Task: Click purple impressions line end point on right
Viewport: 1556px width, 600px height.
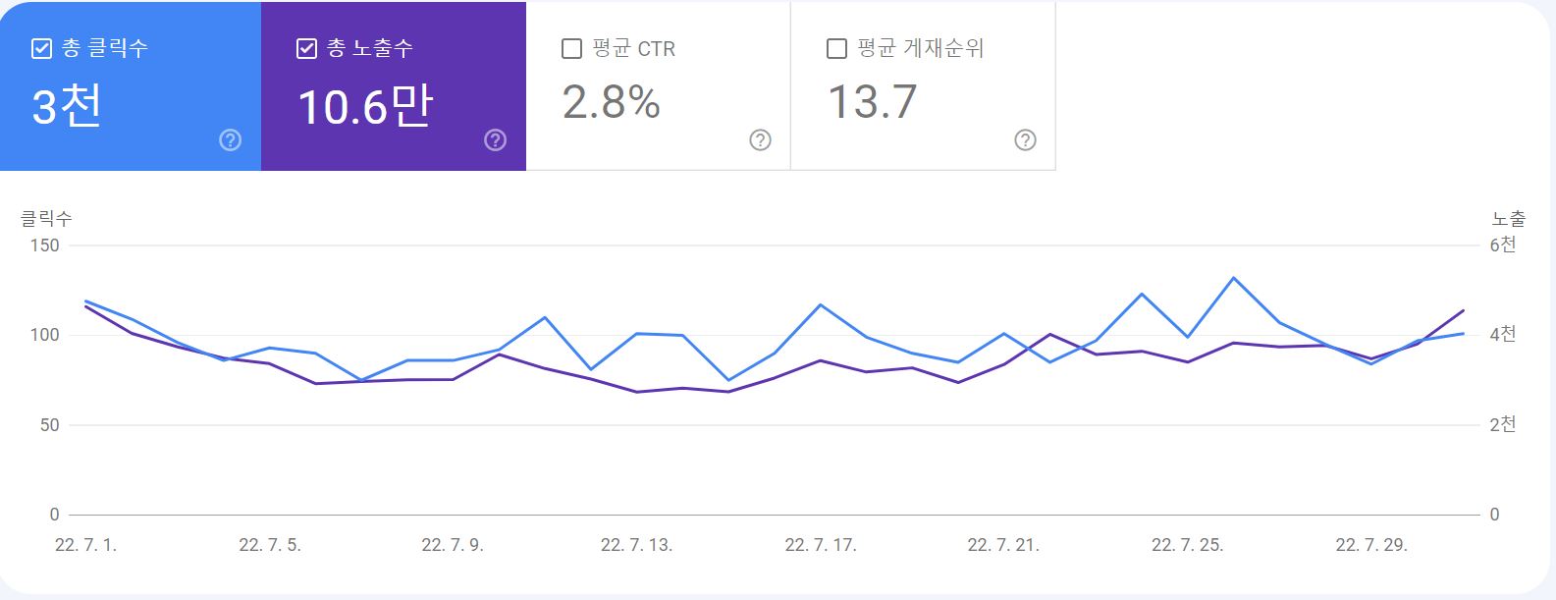Action: coord(1464,310)
